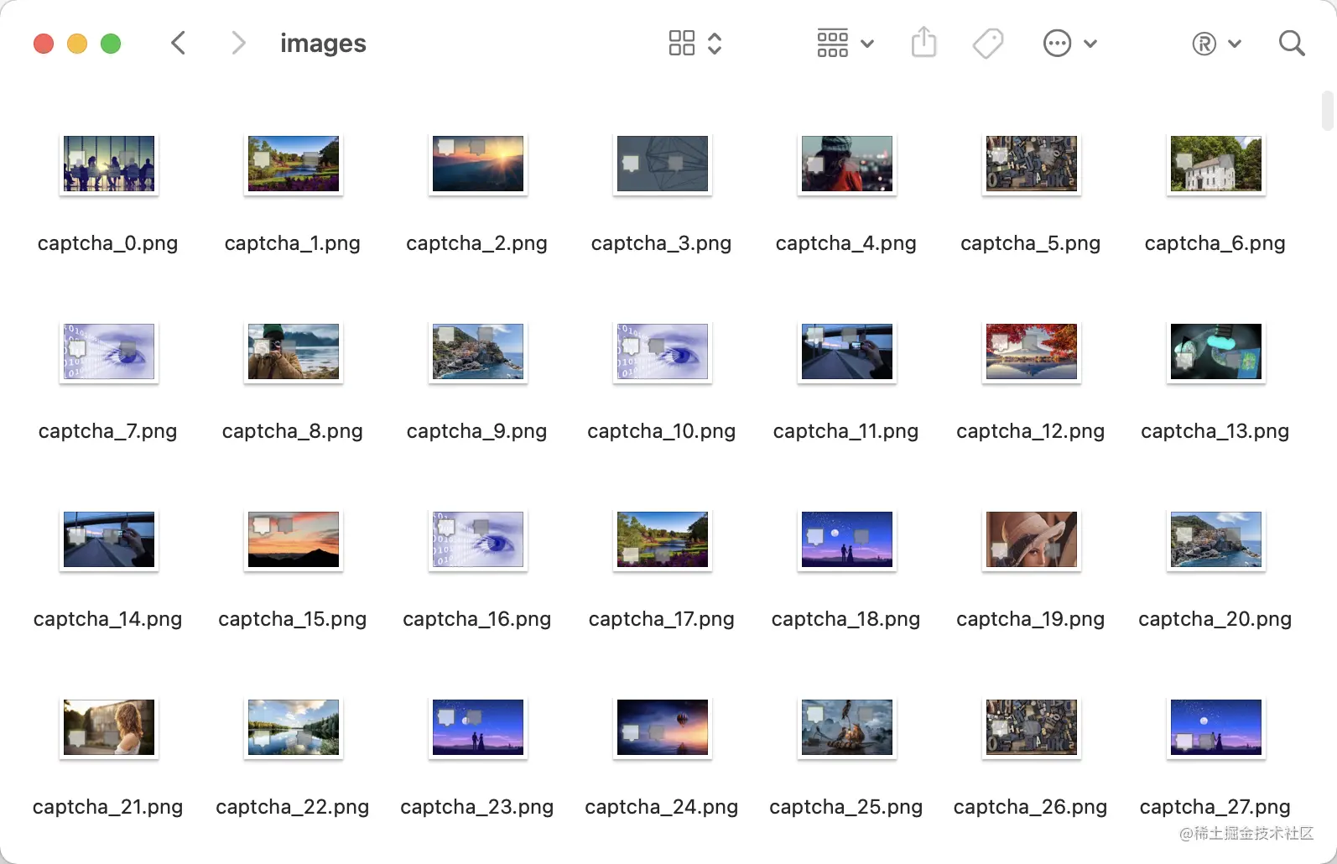Select the captcha_24.png thumbnail

click(663, 727)
